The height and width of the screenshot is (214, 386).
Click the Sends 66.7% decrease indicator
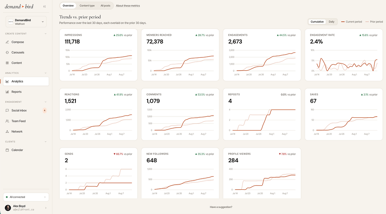point(123,154)
